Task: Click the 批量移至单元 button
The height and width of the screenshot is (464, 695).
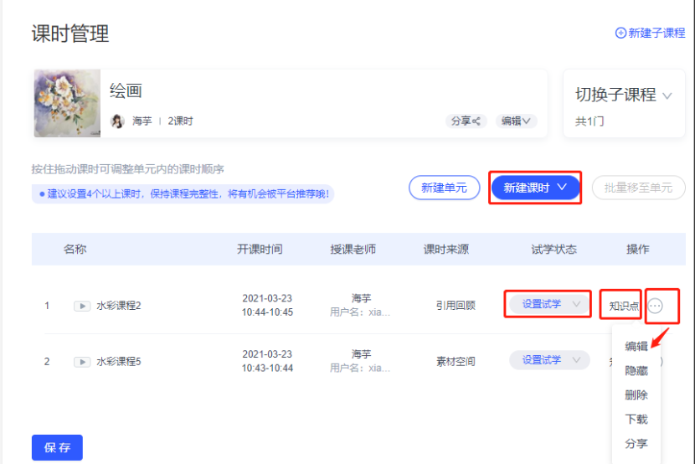Action: click(638, 188)
